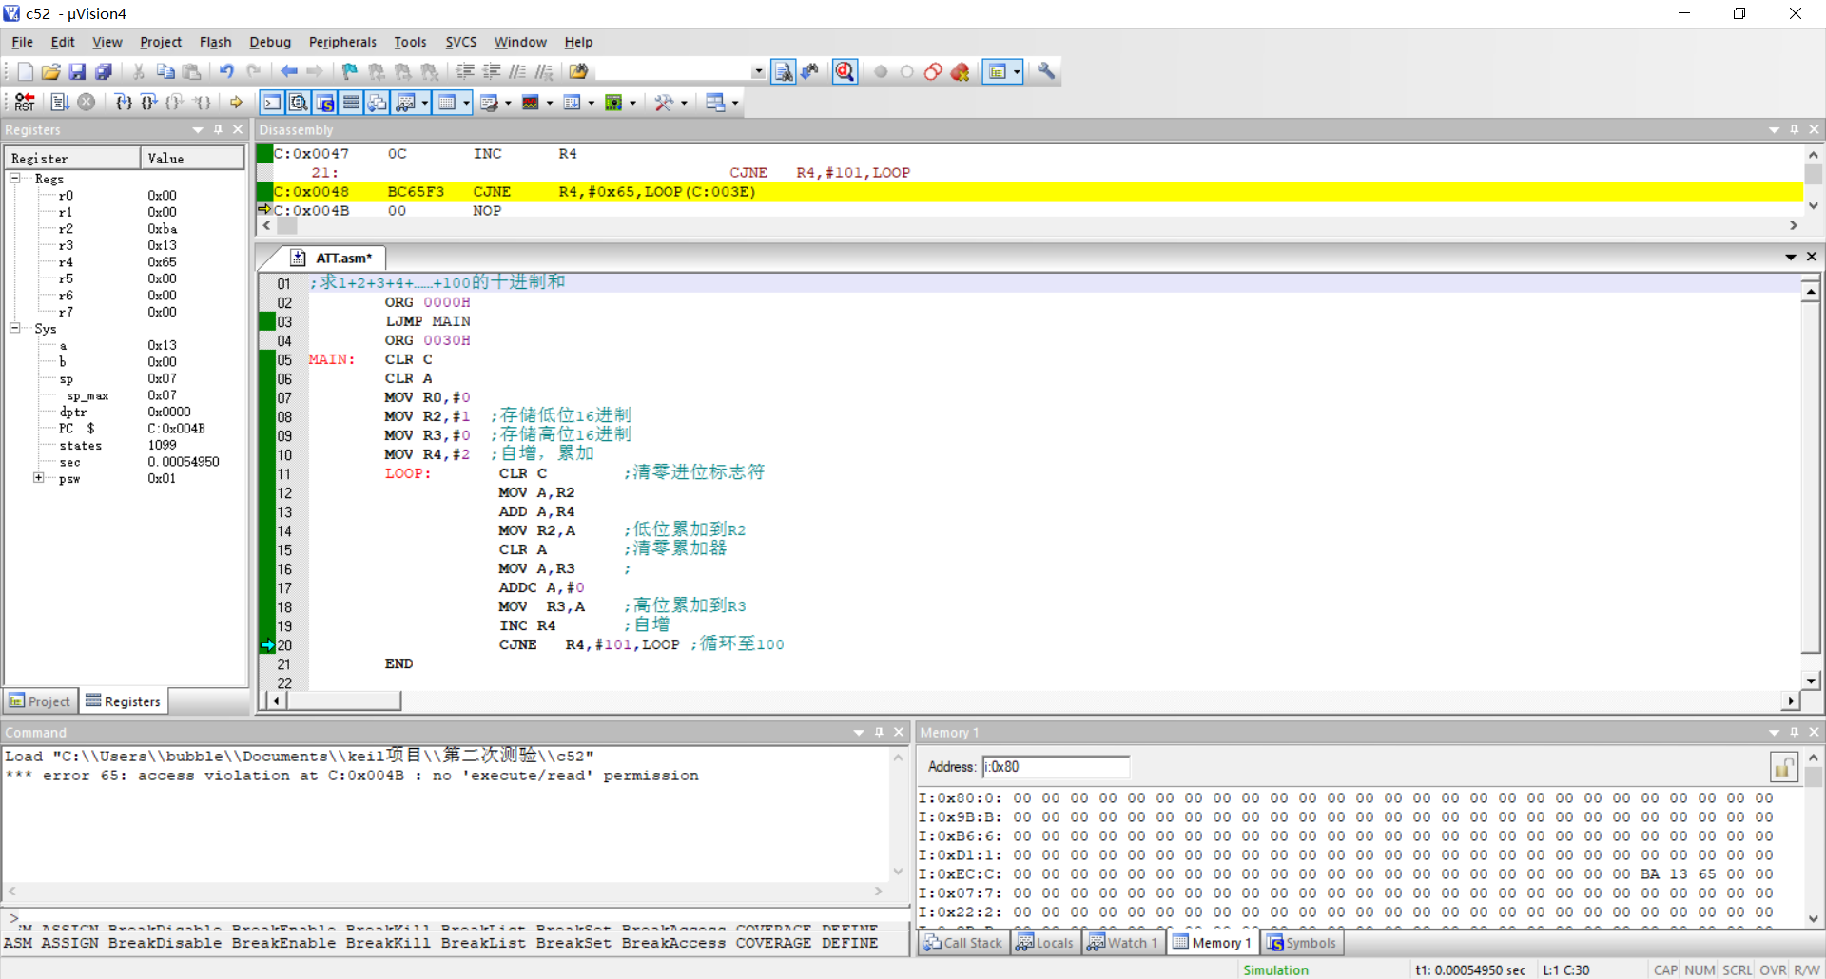Viewport: 1826px width, 979px height.
Task: Open the Toolbox dropdown arrow
Action: (685, 103)
